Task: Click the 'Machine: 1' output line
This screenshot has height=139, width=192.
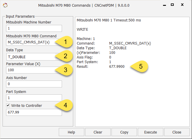Action: 86,39
